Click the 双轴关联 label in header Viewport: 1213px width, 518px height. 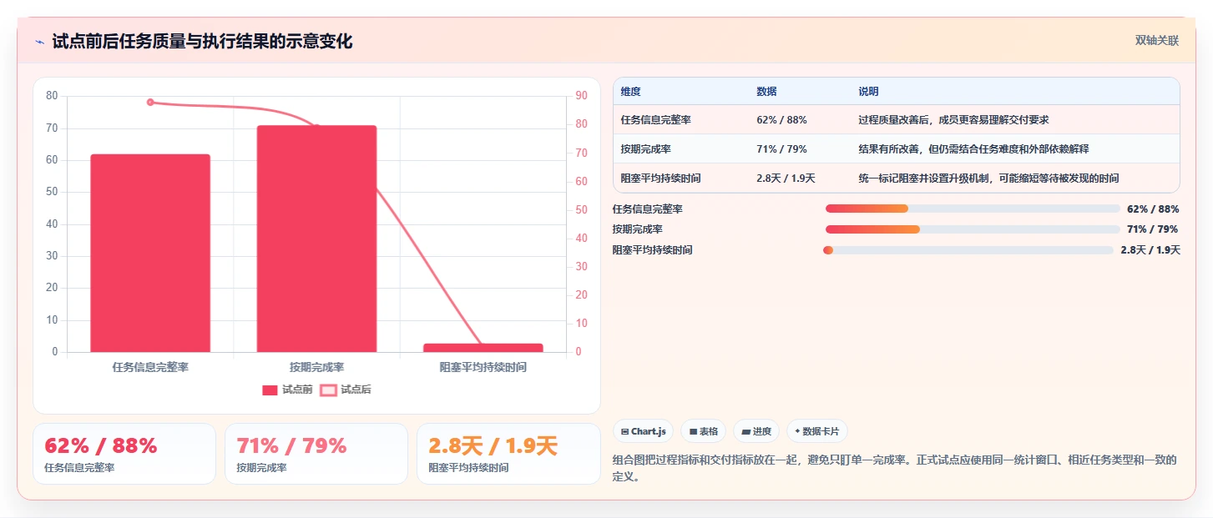click(1156, 41)
